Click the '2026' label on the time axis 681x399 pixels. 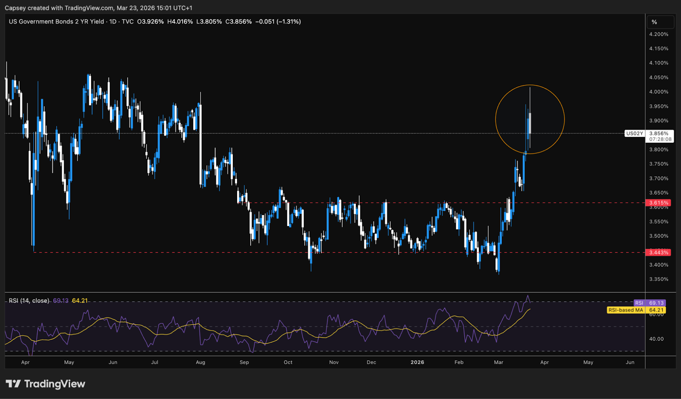[x=416, y=362]
